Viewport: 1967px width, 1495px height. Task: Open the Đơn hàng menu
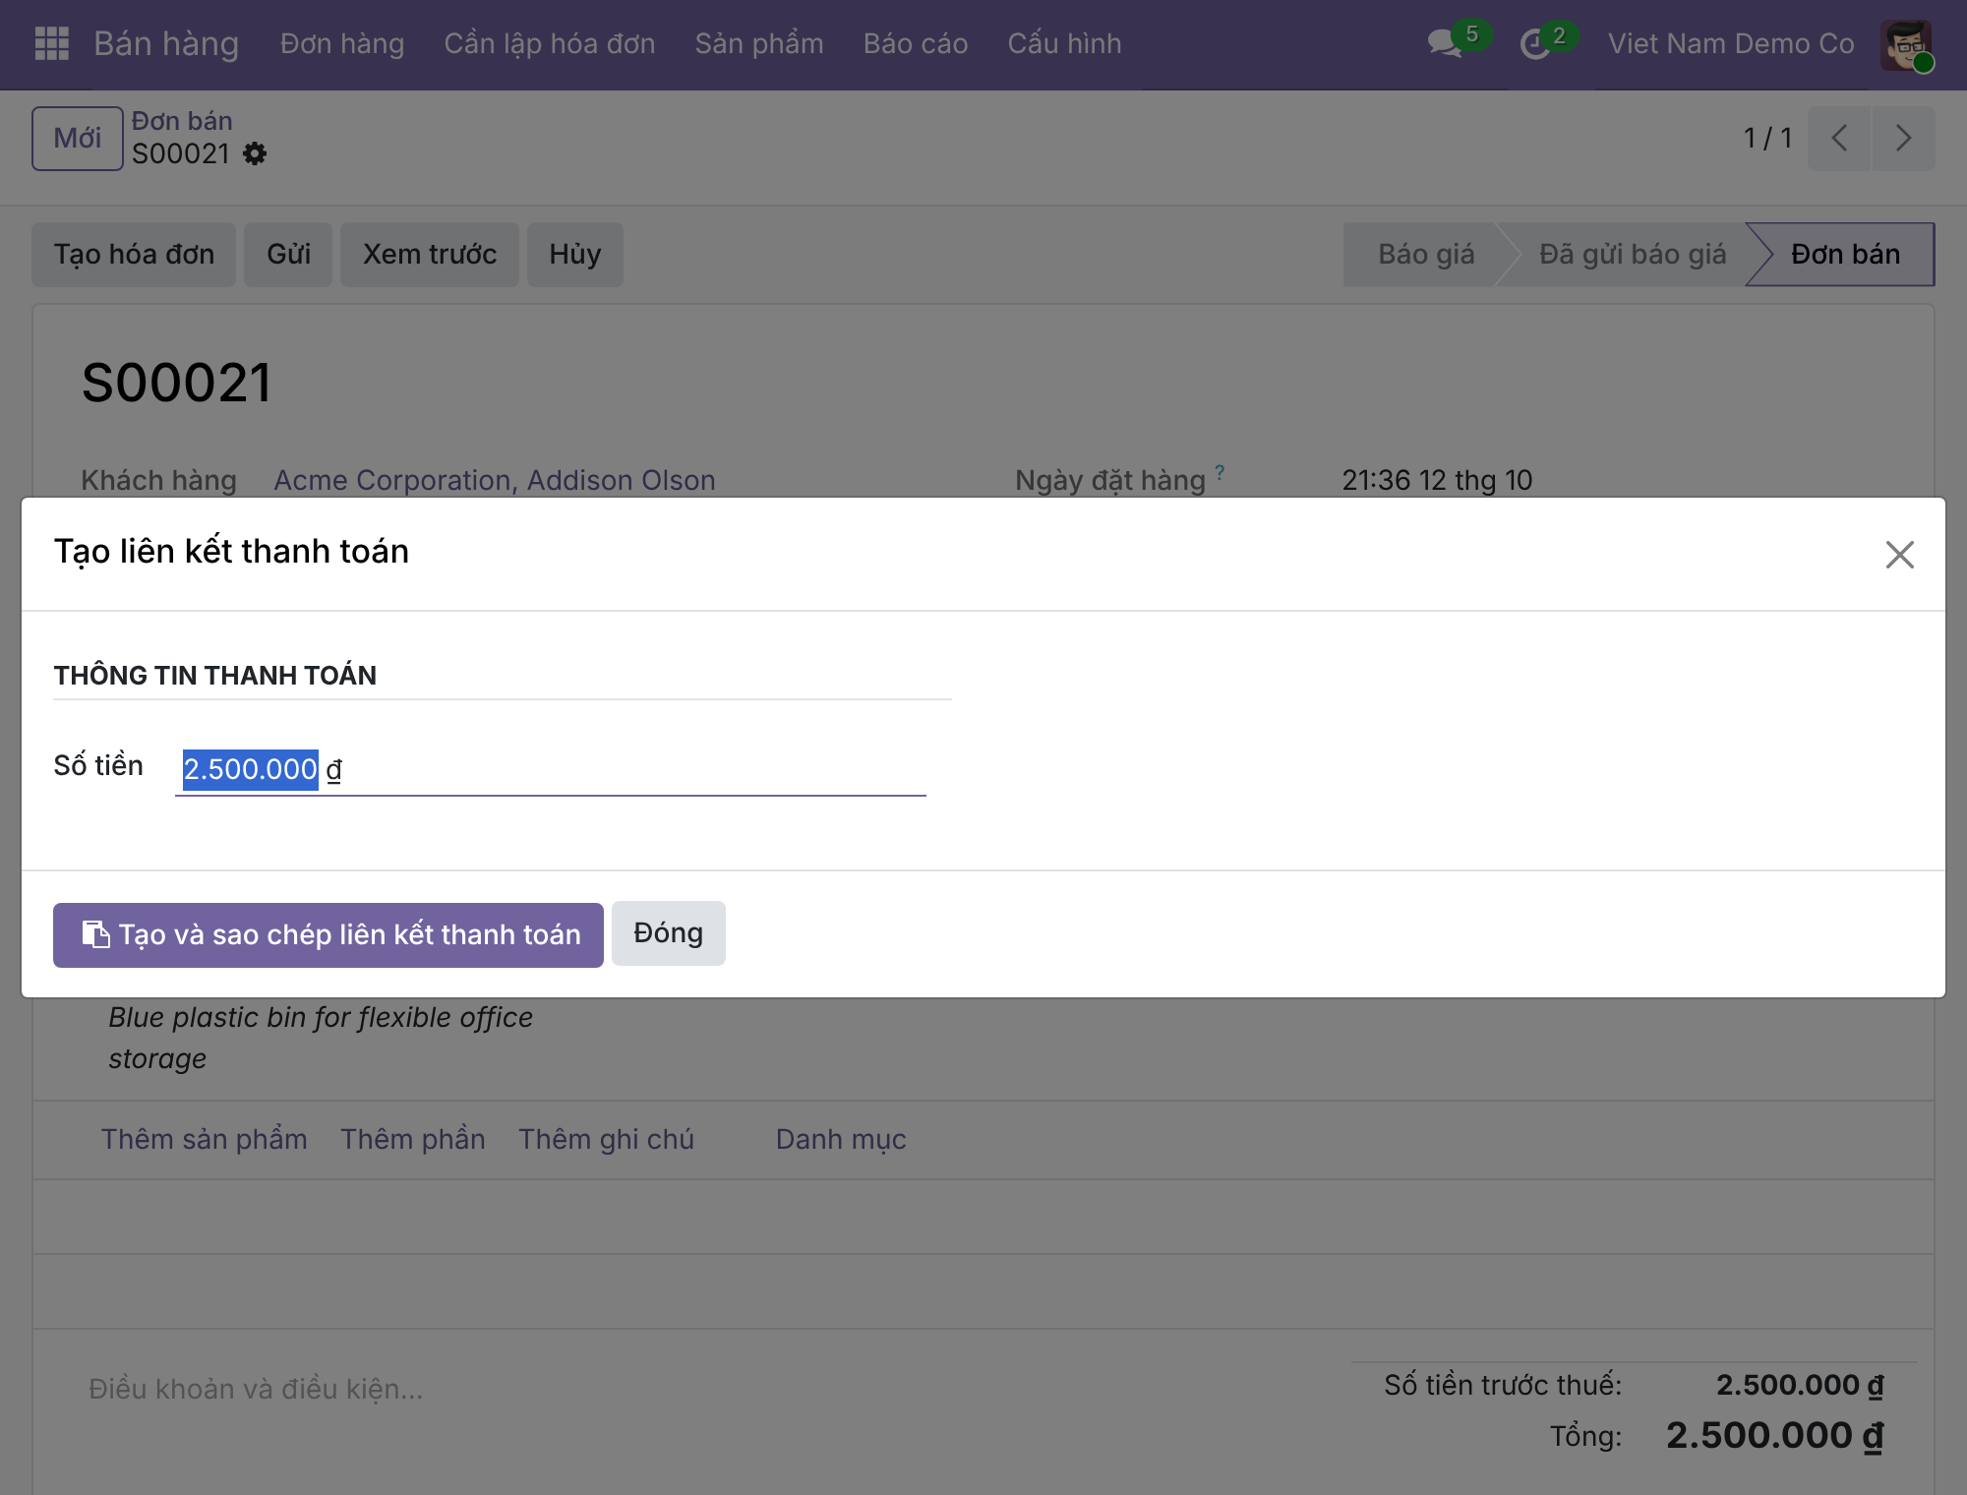point(342,43)
